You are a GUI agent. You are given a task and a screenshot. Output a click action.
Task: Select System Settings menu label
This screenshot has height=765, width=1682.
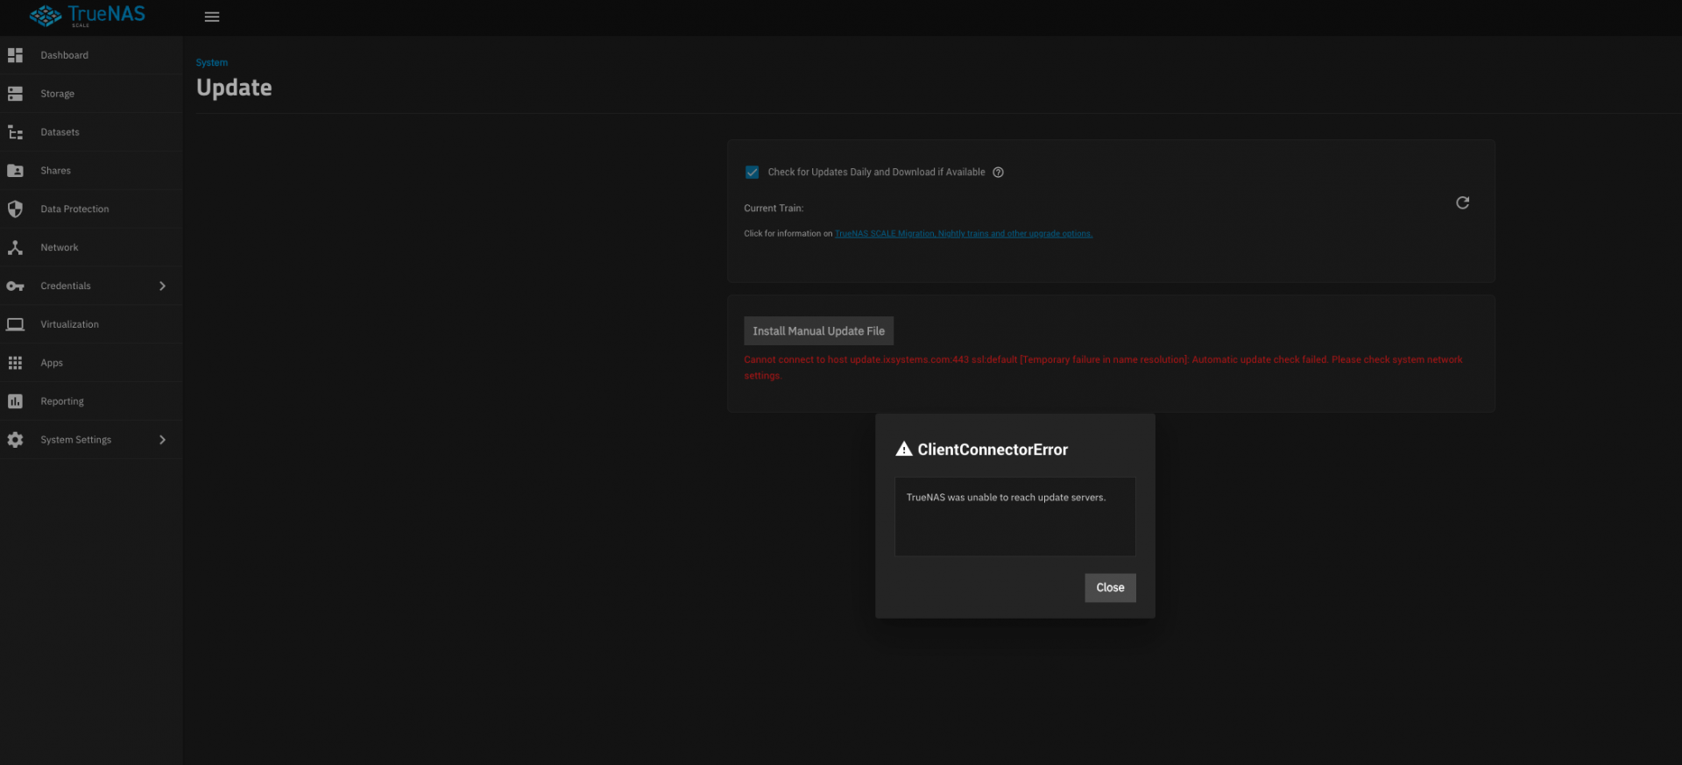point(76,440)
